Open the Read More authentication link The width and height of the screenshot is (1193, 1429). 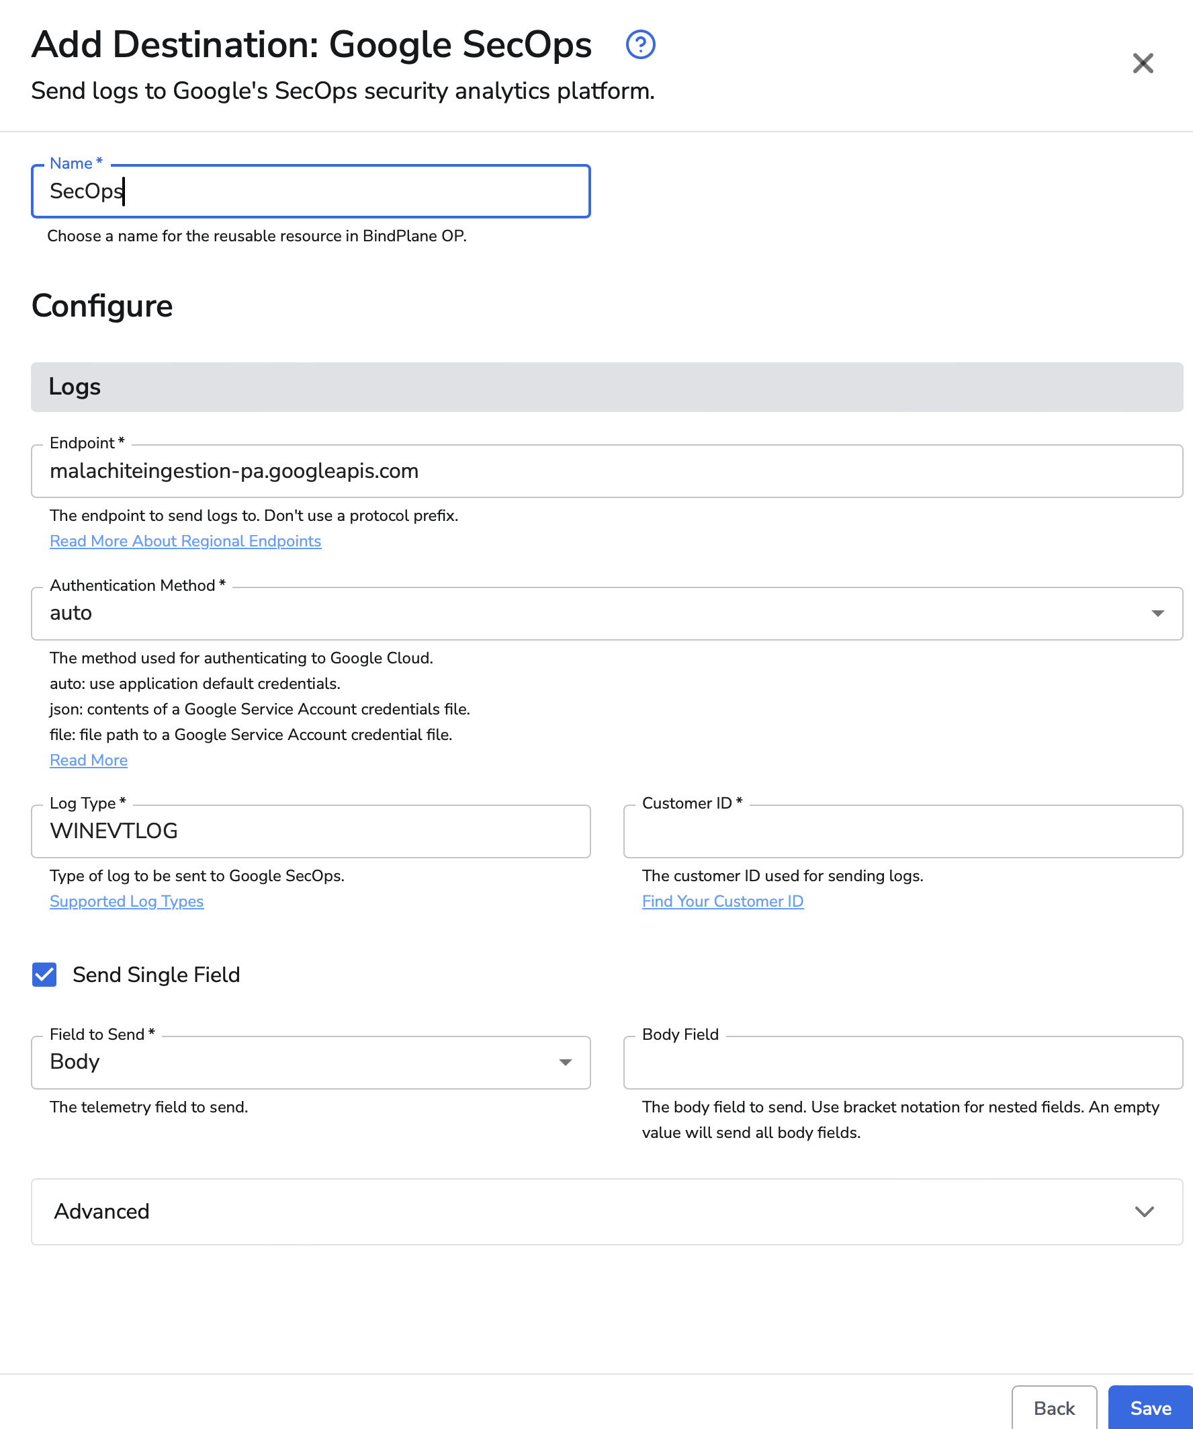[x=89, y=760]
